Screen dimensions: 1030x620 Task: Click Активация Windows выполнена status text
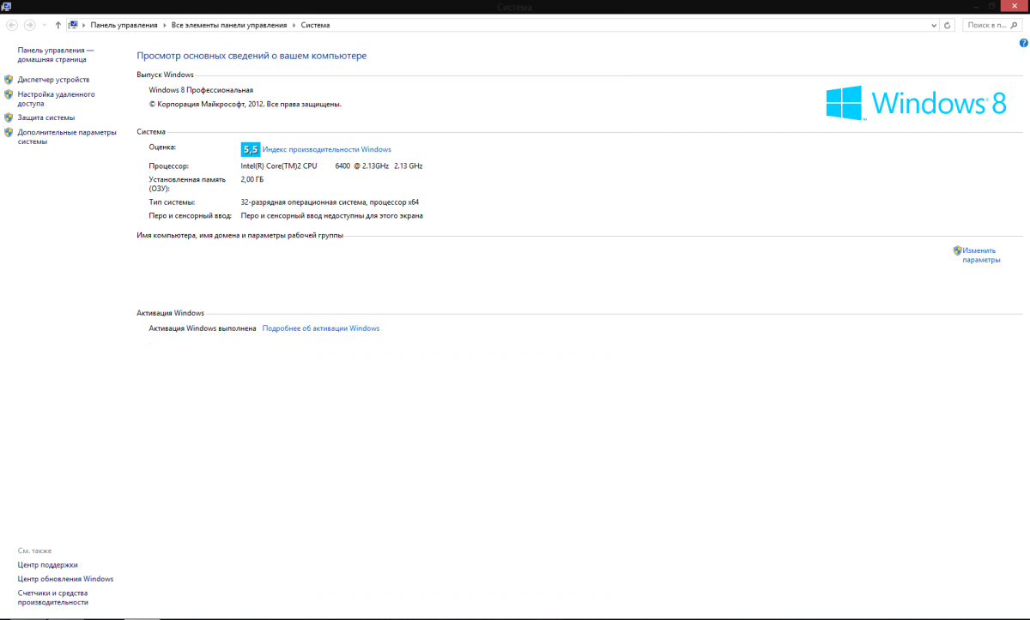tap(203, 328)
